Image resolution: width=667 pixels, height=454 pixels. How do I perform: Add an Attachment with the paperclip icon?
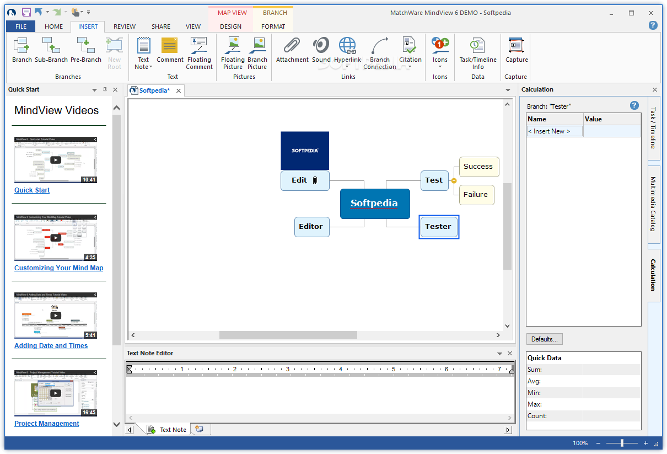[x=292, y=50]
